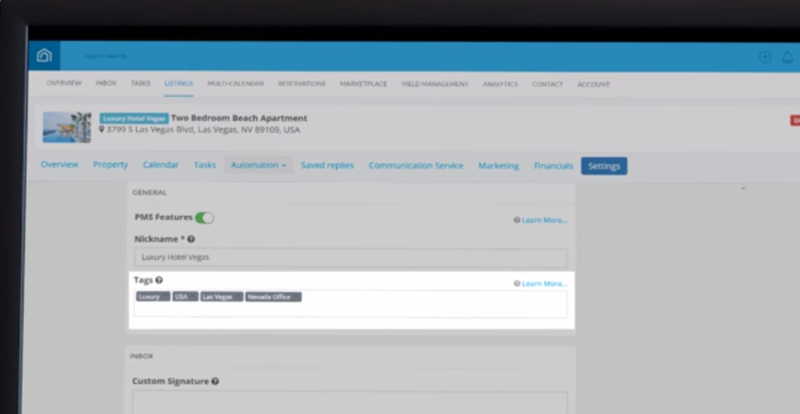Click the help icon beside Custom Signature
The height and width of the screenshot is (414, 800).
215,381
